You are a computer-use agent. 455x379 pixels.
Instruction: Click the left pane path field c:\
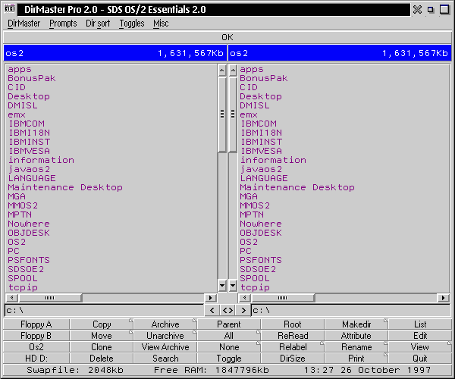click(x=104, y=311)
